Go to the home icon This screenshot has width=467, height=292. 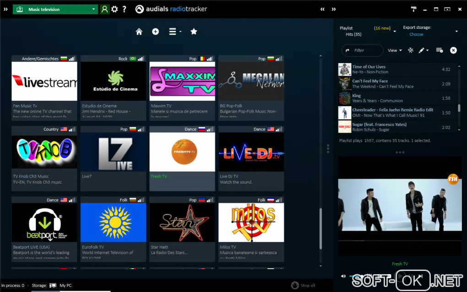(139, 32)
